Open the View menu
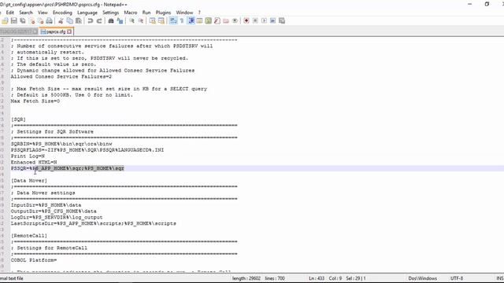This screenshot has height=283, width=504. pyautogui.click(x=43, y=13)
